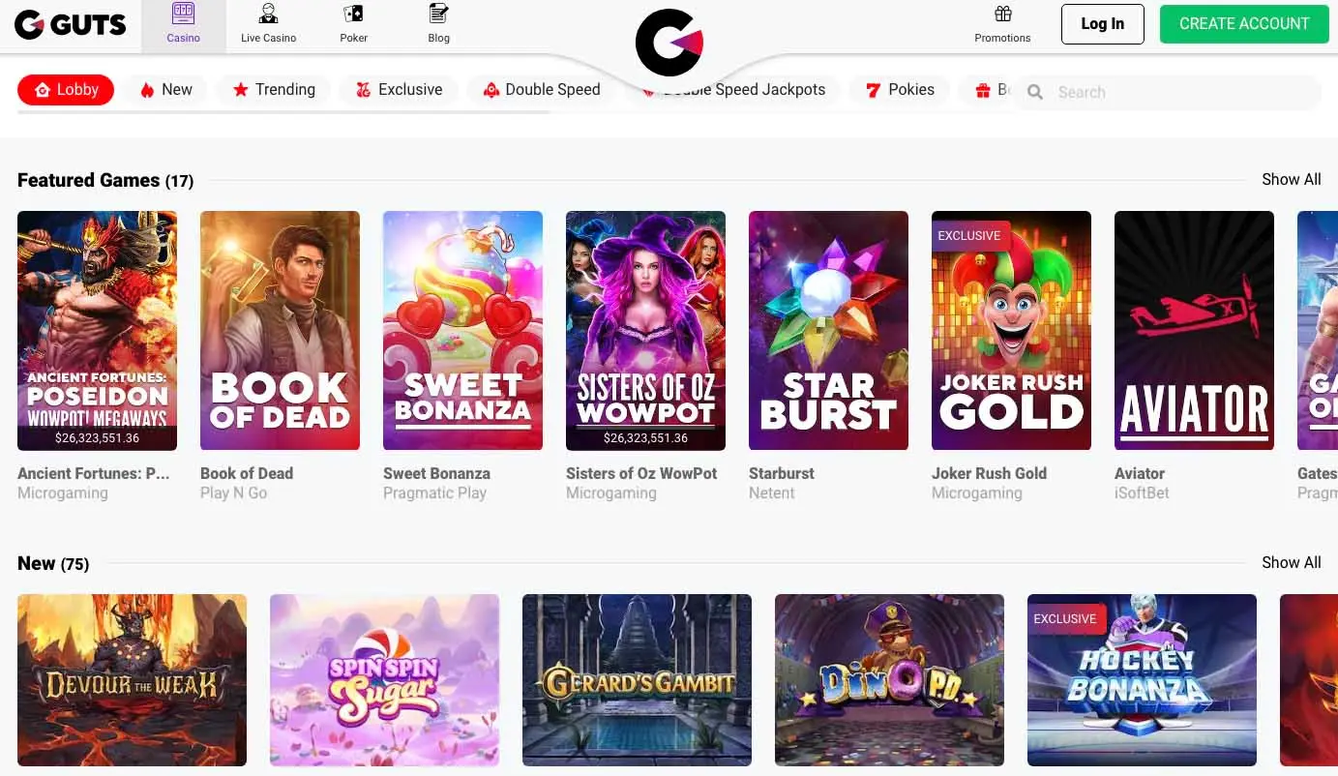Click the green Create Account button
The height and width of the screenshot is (776, 1338).
pos(1243,24)
